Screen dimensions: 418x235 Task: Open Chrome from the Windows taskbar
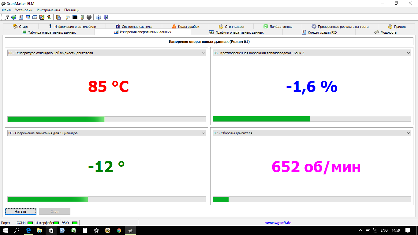point(119,230)
